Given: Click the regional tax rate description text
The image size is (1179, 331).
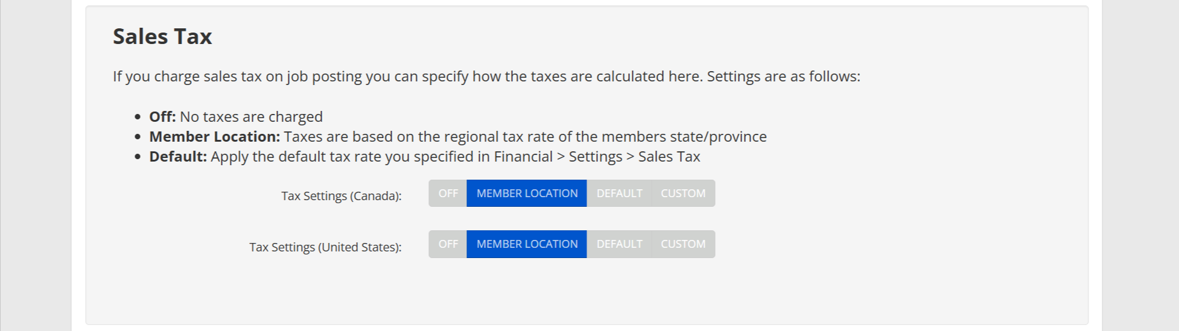Looking at the screenshot, I should tap(525, 137).
